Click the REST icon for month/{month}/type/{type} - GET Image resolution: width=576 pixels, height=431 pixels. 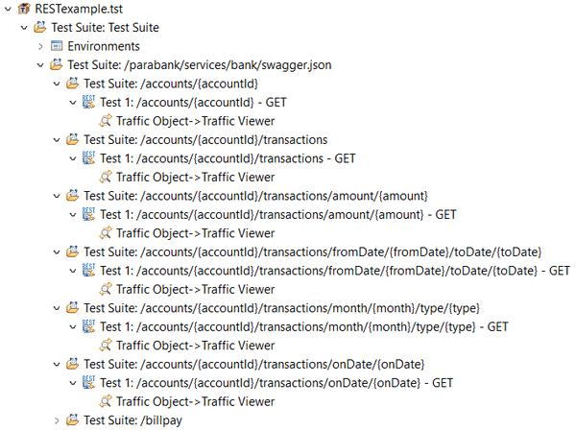89,327
